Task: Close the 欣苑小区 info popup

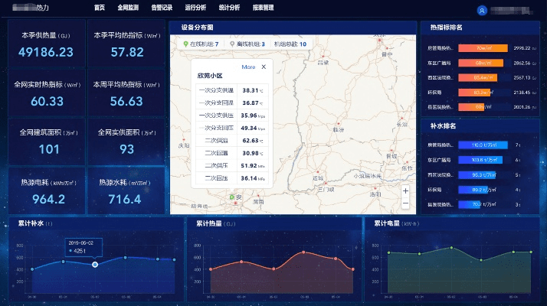Action: click(264, 67)
